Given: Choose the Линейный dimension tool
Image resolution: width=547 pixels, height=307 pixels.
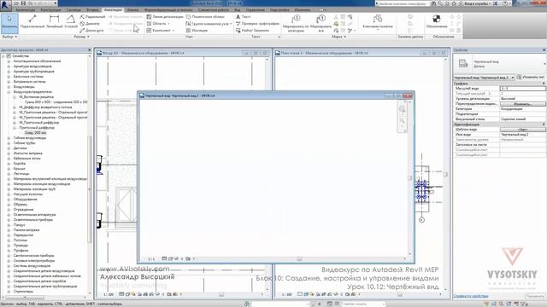Looking at the screenshot, I should point(55,21).
